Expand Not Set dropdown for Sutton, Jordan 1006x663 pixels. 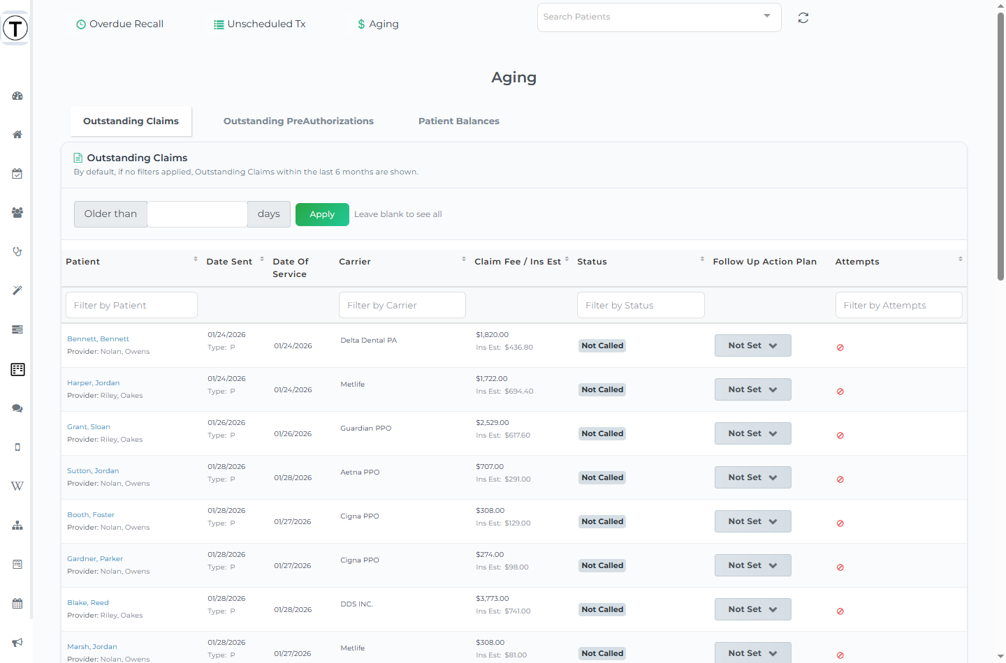tap(752, 477)
